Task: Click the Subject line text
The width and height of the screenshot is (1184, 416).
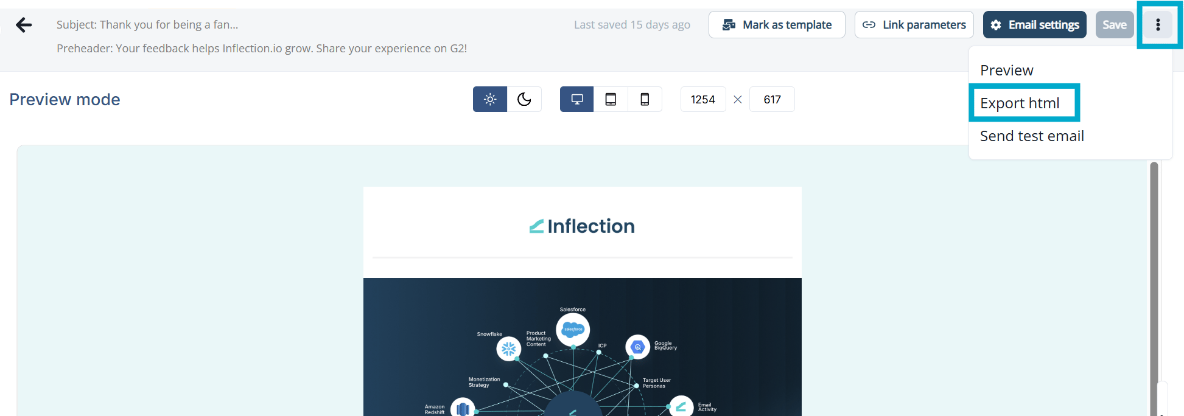Action: point(147,25)
